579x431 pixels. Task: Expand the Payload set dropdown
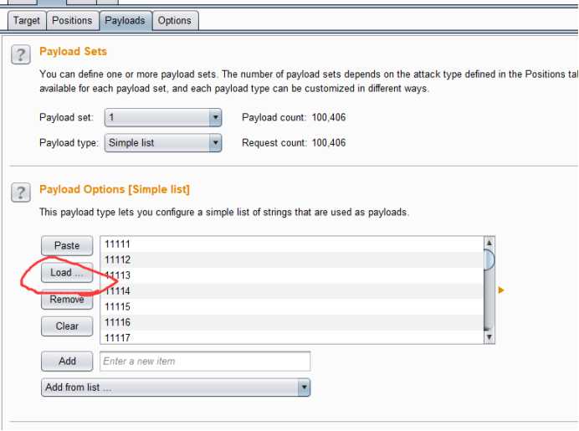163,117
